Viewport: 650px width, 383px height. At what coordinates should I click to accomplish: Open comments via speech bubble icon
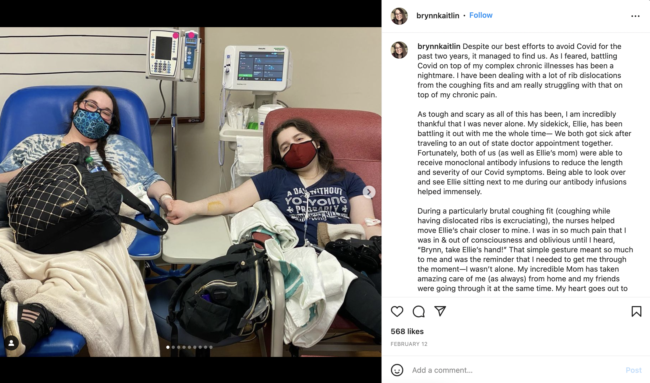click(419, 311)
